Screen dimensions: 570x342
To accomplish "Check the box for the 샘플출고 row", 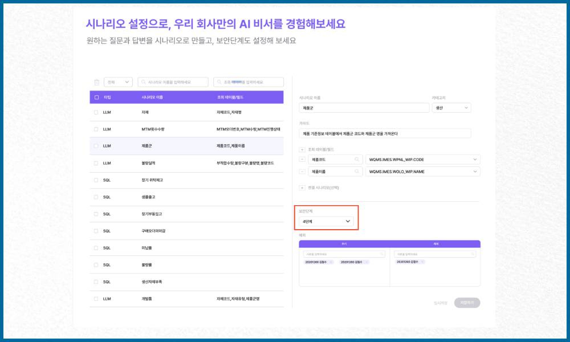I will (x=96, y=197).
